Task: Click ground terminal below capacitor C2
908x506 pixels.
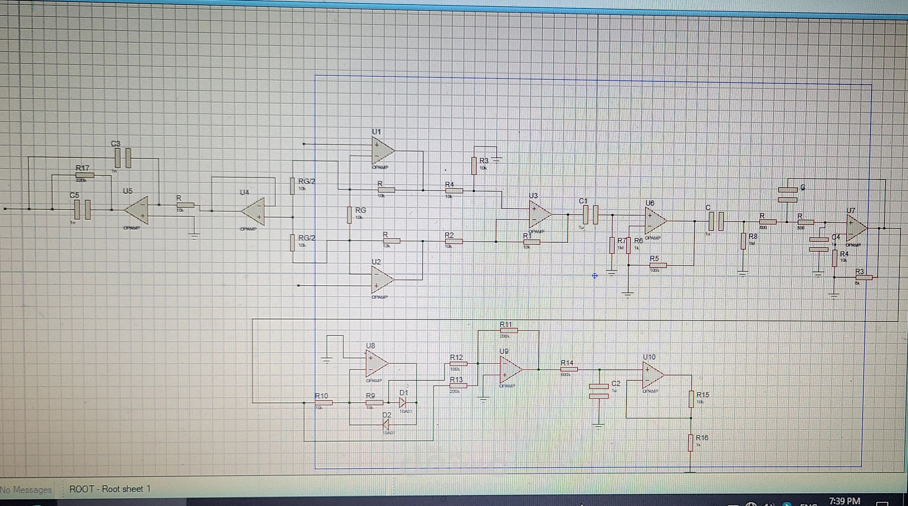Action: 599,426
